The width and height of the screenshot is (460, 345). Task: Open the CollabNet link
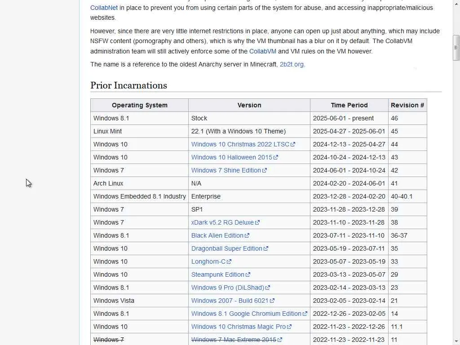click(104, 8)
